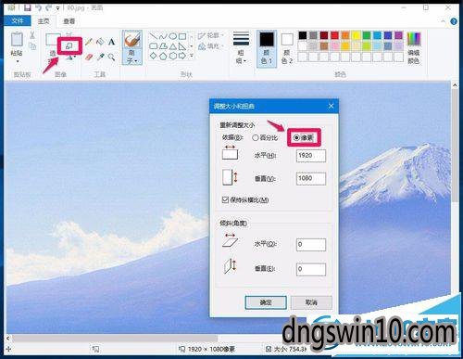
Task: Choose the Pentagon shape in gallery
Action: (163, 56)
